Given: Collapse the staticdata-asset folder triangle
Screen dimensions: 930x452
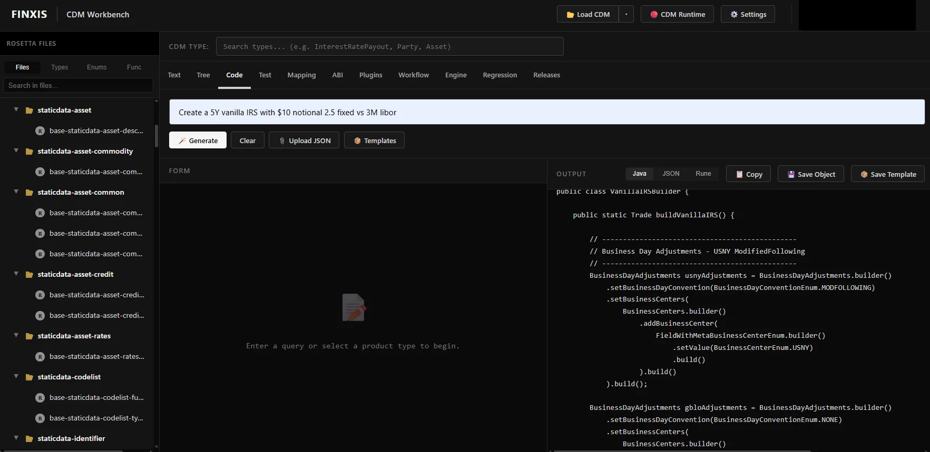Looking at the screenshot, I should pyautogui.click(x=16, y=109).
